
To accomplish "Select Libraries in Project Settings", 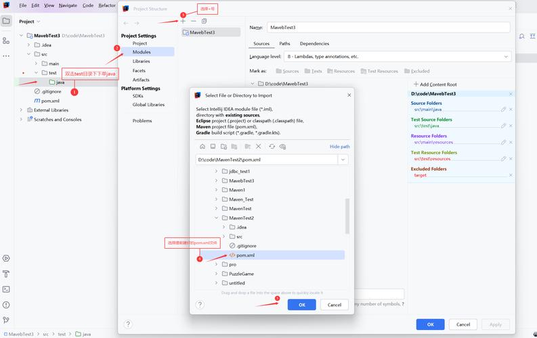I will coord(141,61).
